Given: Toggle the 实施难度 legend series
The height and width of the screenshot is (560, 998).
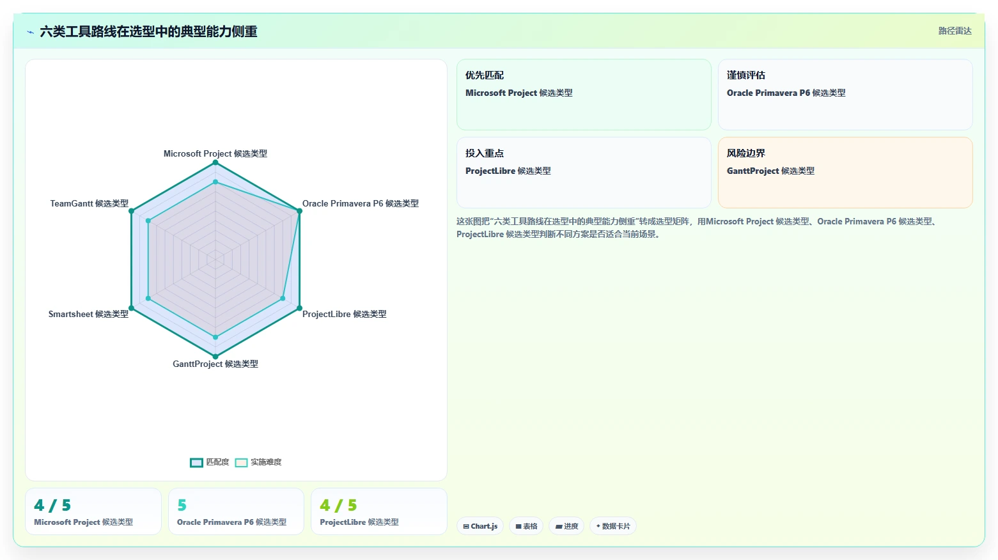Looking at the screenshot, I should point(258,462).
